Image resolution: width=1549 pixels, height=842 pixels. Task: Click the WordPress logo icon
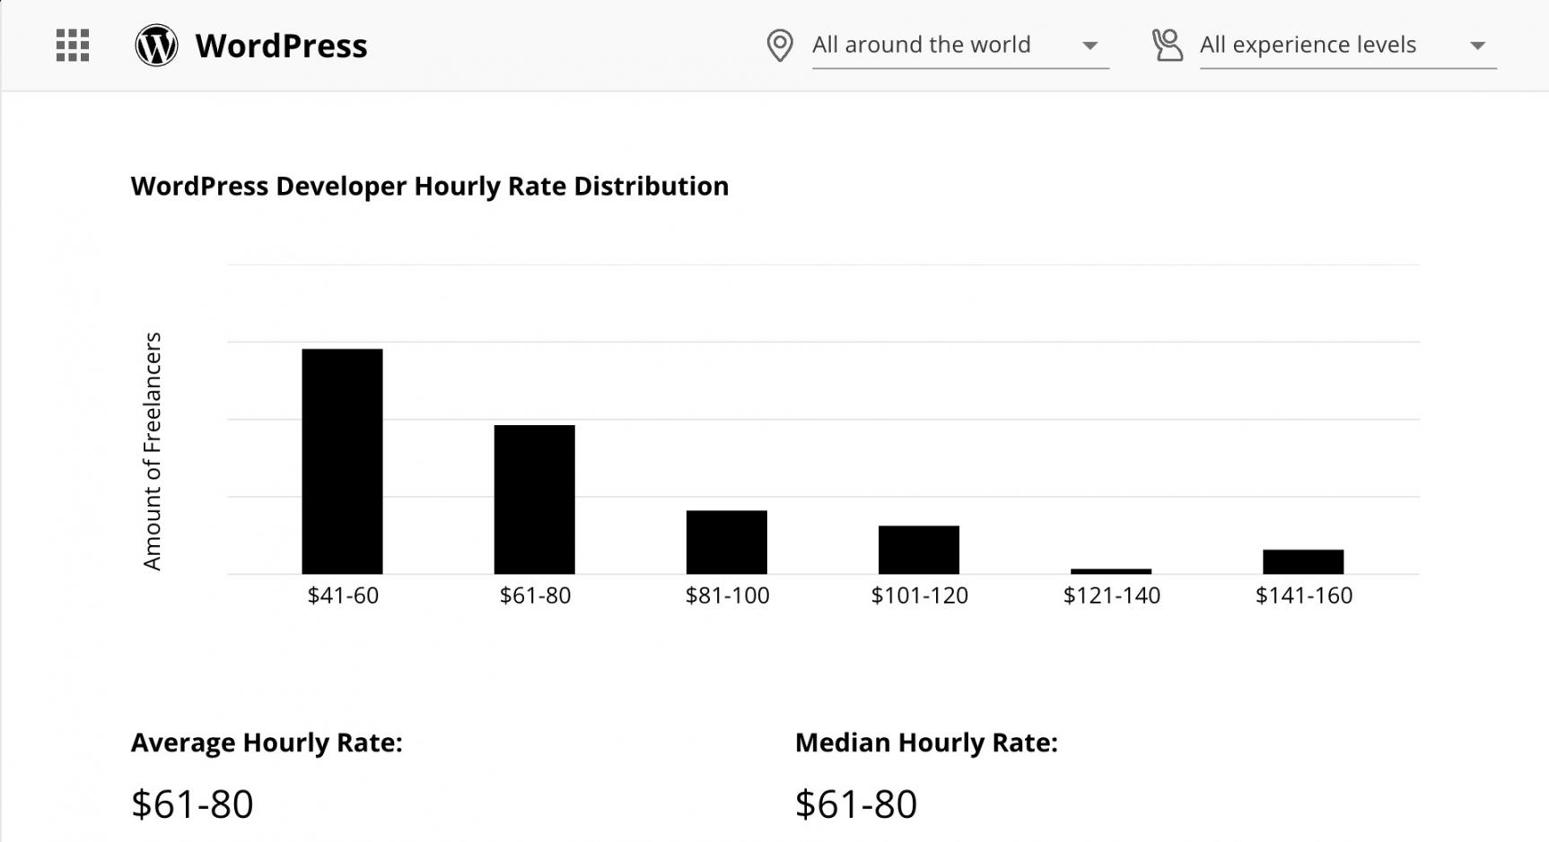[x=156, y=46]
